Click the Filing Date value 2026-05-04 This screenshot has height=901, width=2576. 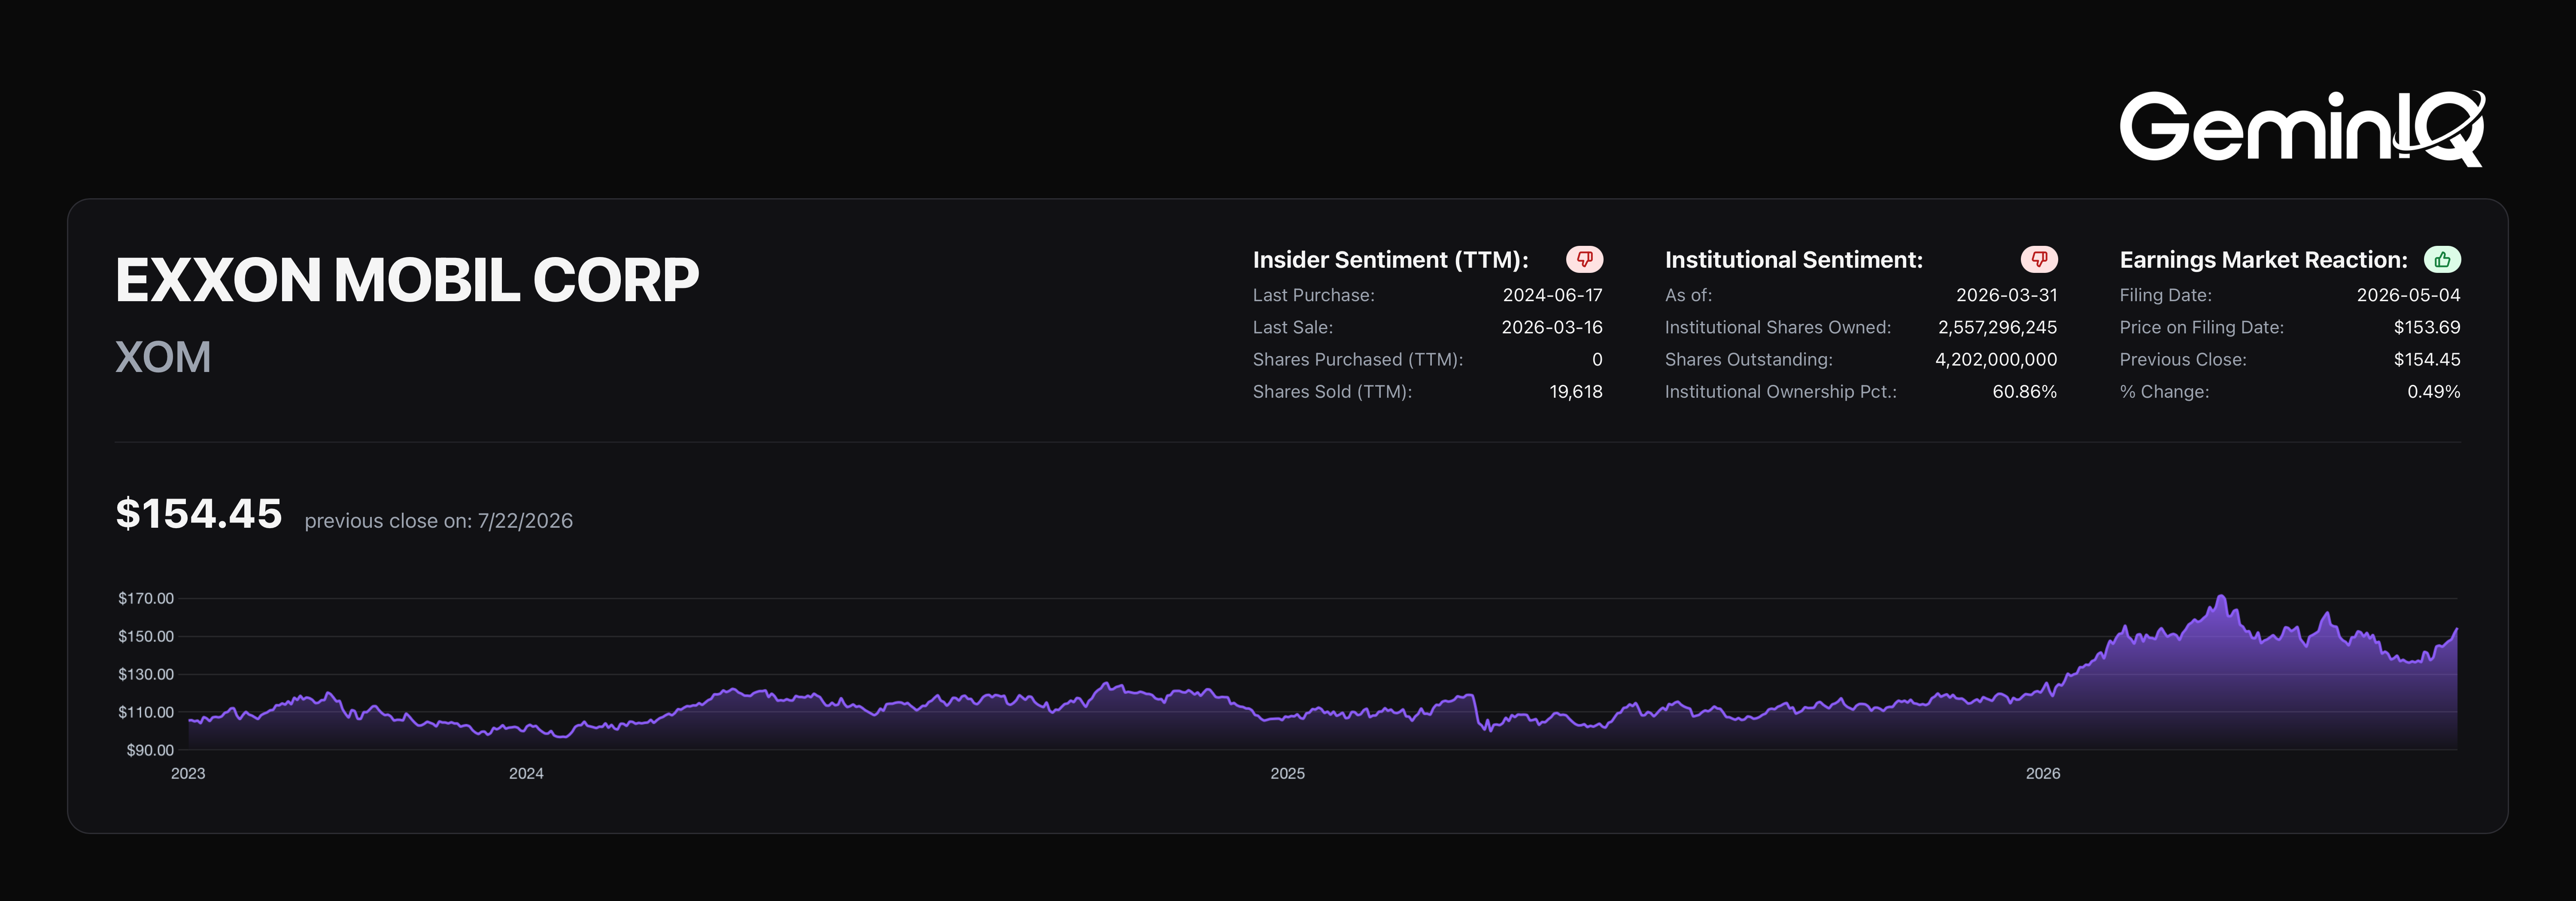point(2408,296)
